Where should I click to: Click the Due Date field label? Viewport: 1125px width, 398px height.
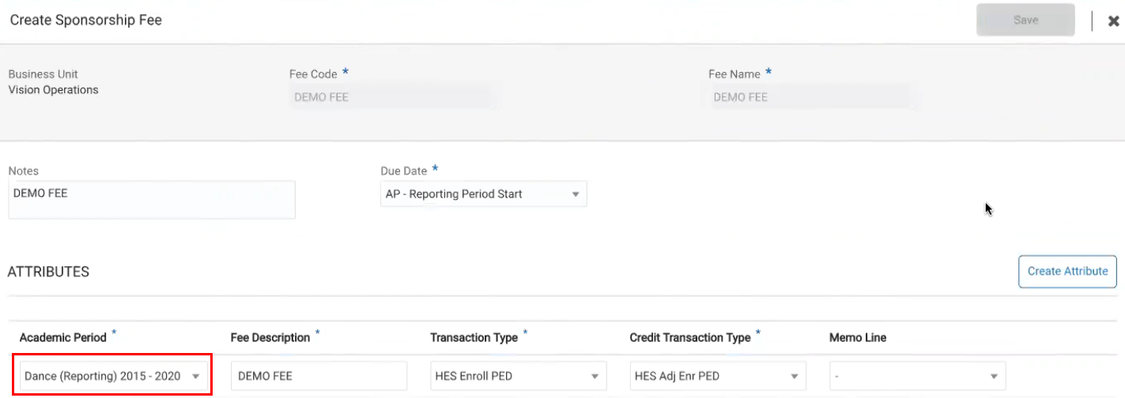pos(404,171)
